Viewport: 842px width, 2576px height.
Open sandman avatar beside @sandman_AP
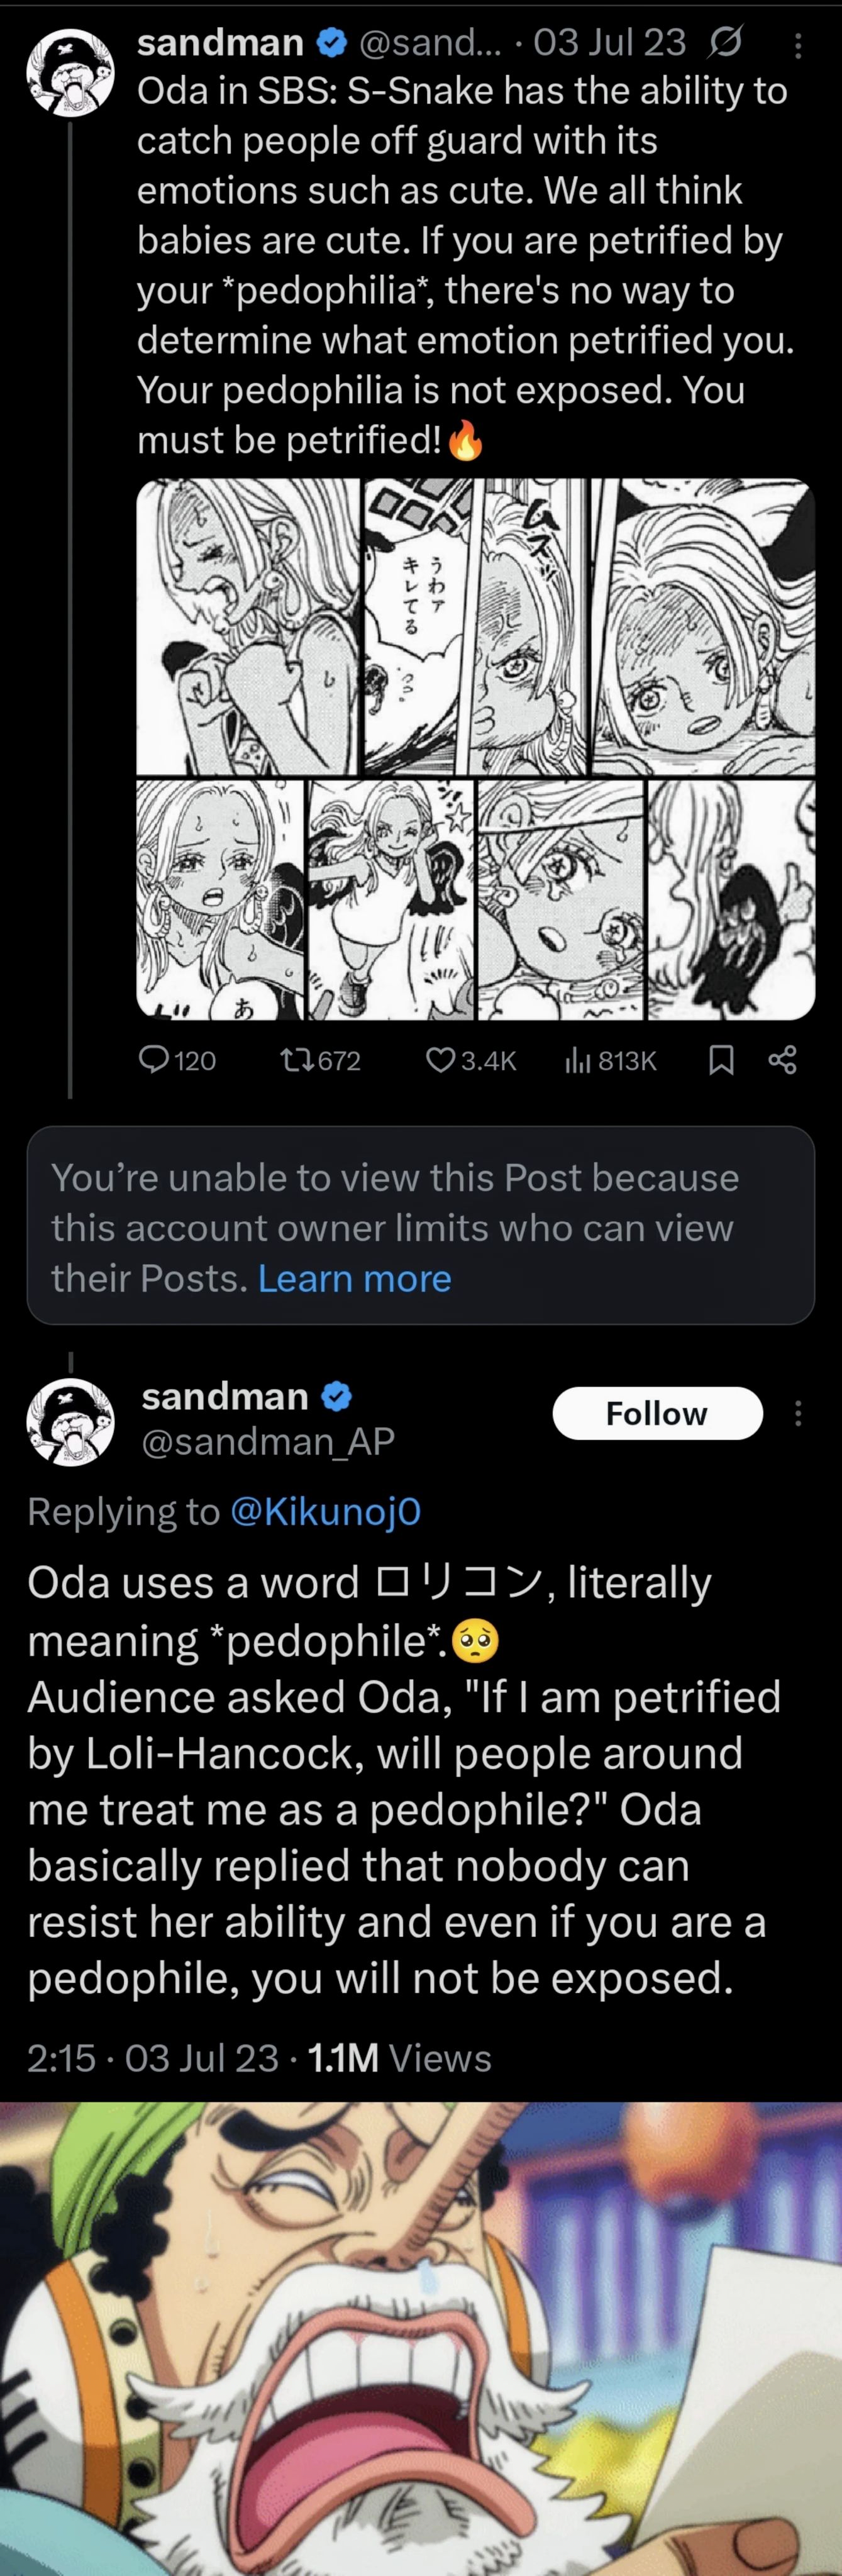tap(70, 1422)
